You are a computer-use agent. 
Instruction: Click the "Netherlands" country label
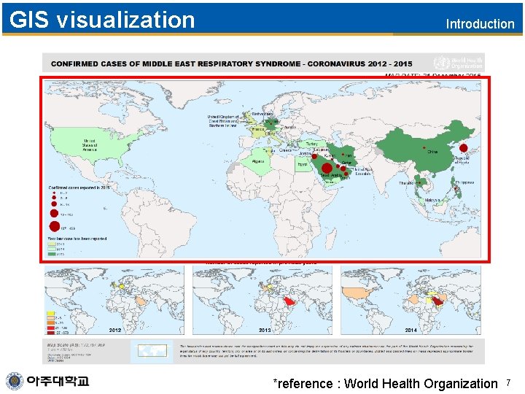[x=262, y=114]
